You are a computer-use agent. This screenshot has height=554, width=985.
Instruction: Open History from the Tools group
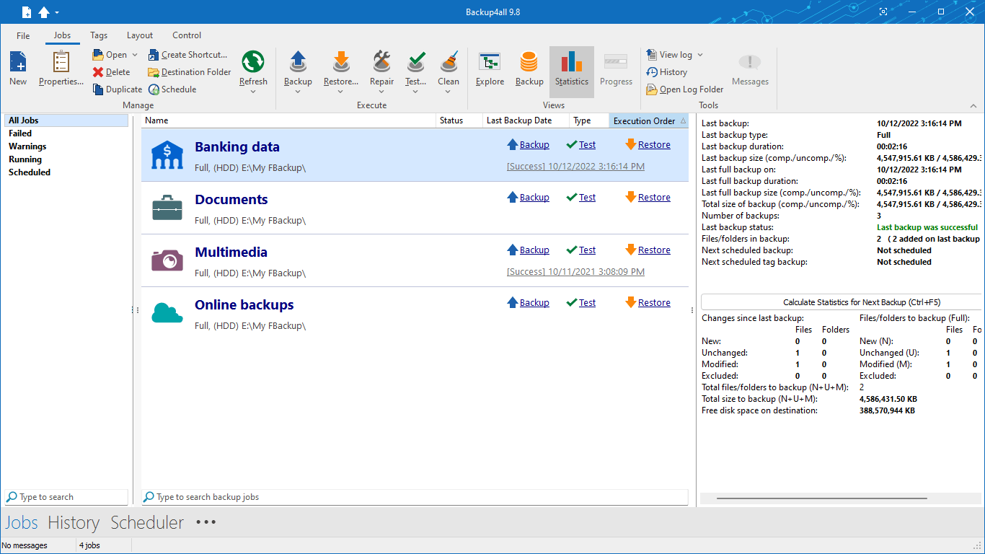pyautogui.click(x=667, y=72)
